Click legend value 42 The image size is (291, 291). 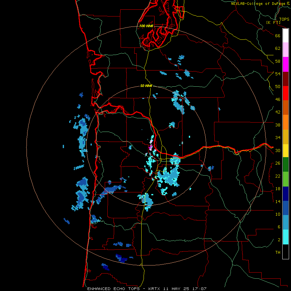click(x=278, y=112)
